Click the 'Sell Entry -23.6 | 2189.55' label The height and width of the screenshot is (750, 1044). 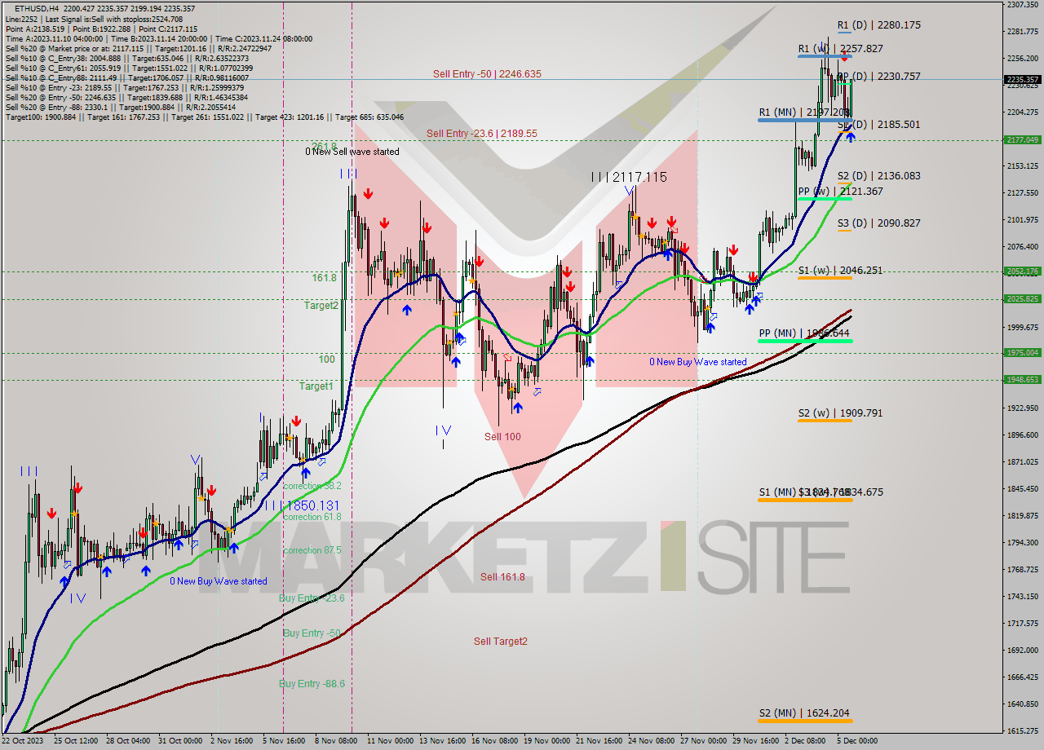click(x=481, y=134)
